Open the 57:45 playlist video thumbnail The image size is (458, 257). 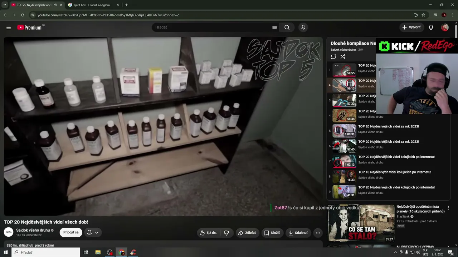344,146
